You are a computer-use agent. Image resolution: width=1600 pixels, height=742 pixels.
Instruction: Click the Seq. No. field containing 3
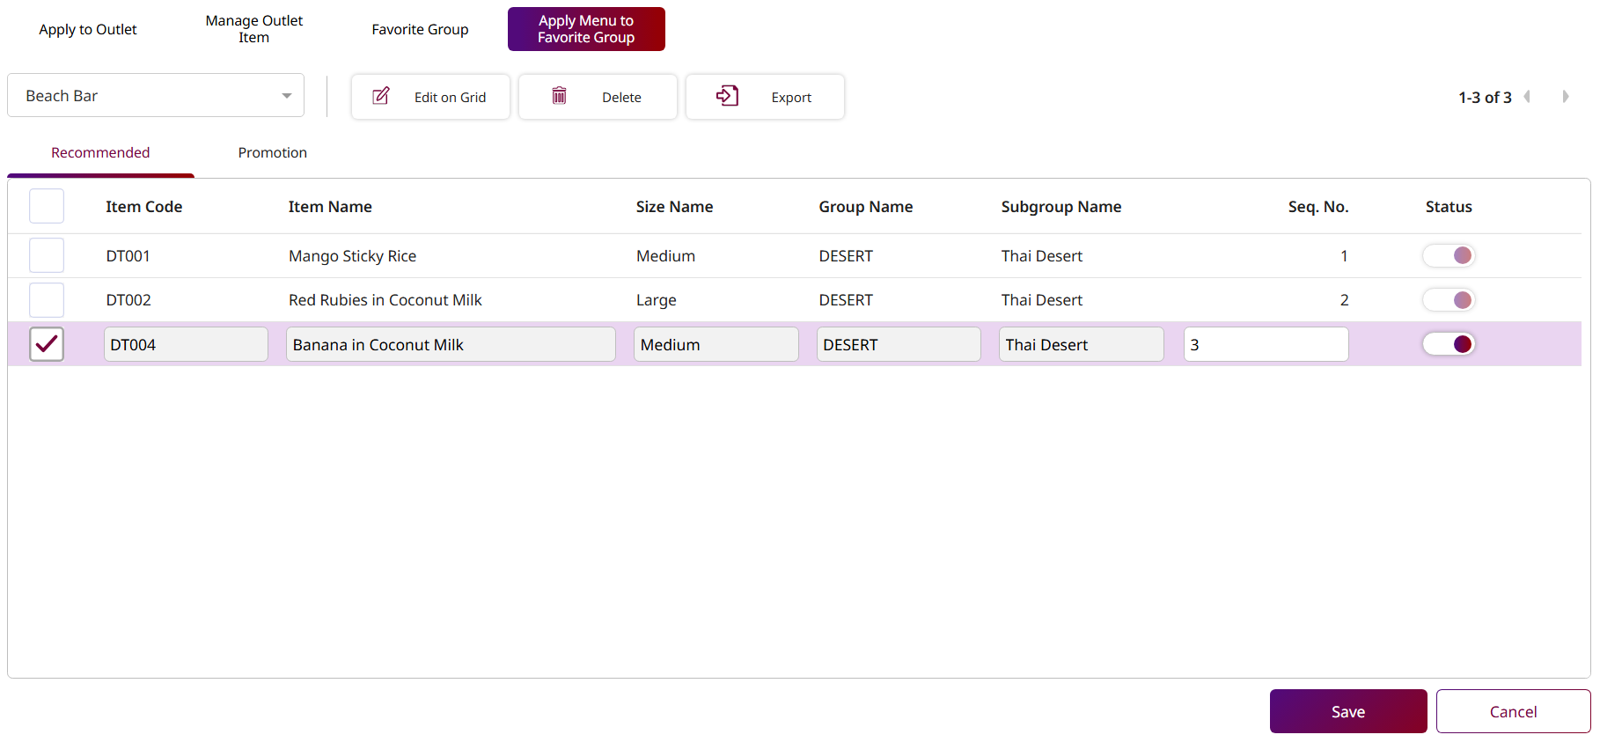[1266, 344]
